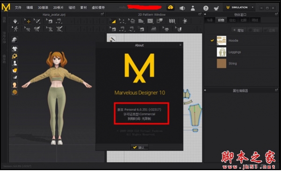Click the + 增加 button in fabric panel

(238, 30)
